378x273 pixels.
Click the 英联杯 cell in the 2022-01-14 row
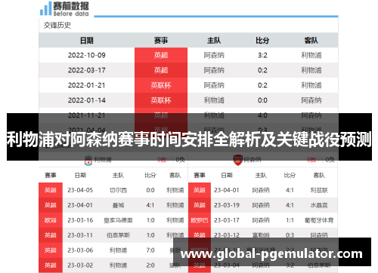pyautogui.click(x=161, y=100)
